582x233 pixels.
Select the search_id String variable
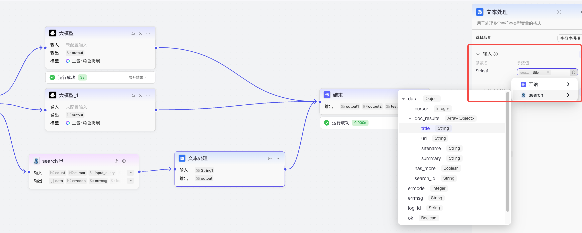(x=452, y=178)
